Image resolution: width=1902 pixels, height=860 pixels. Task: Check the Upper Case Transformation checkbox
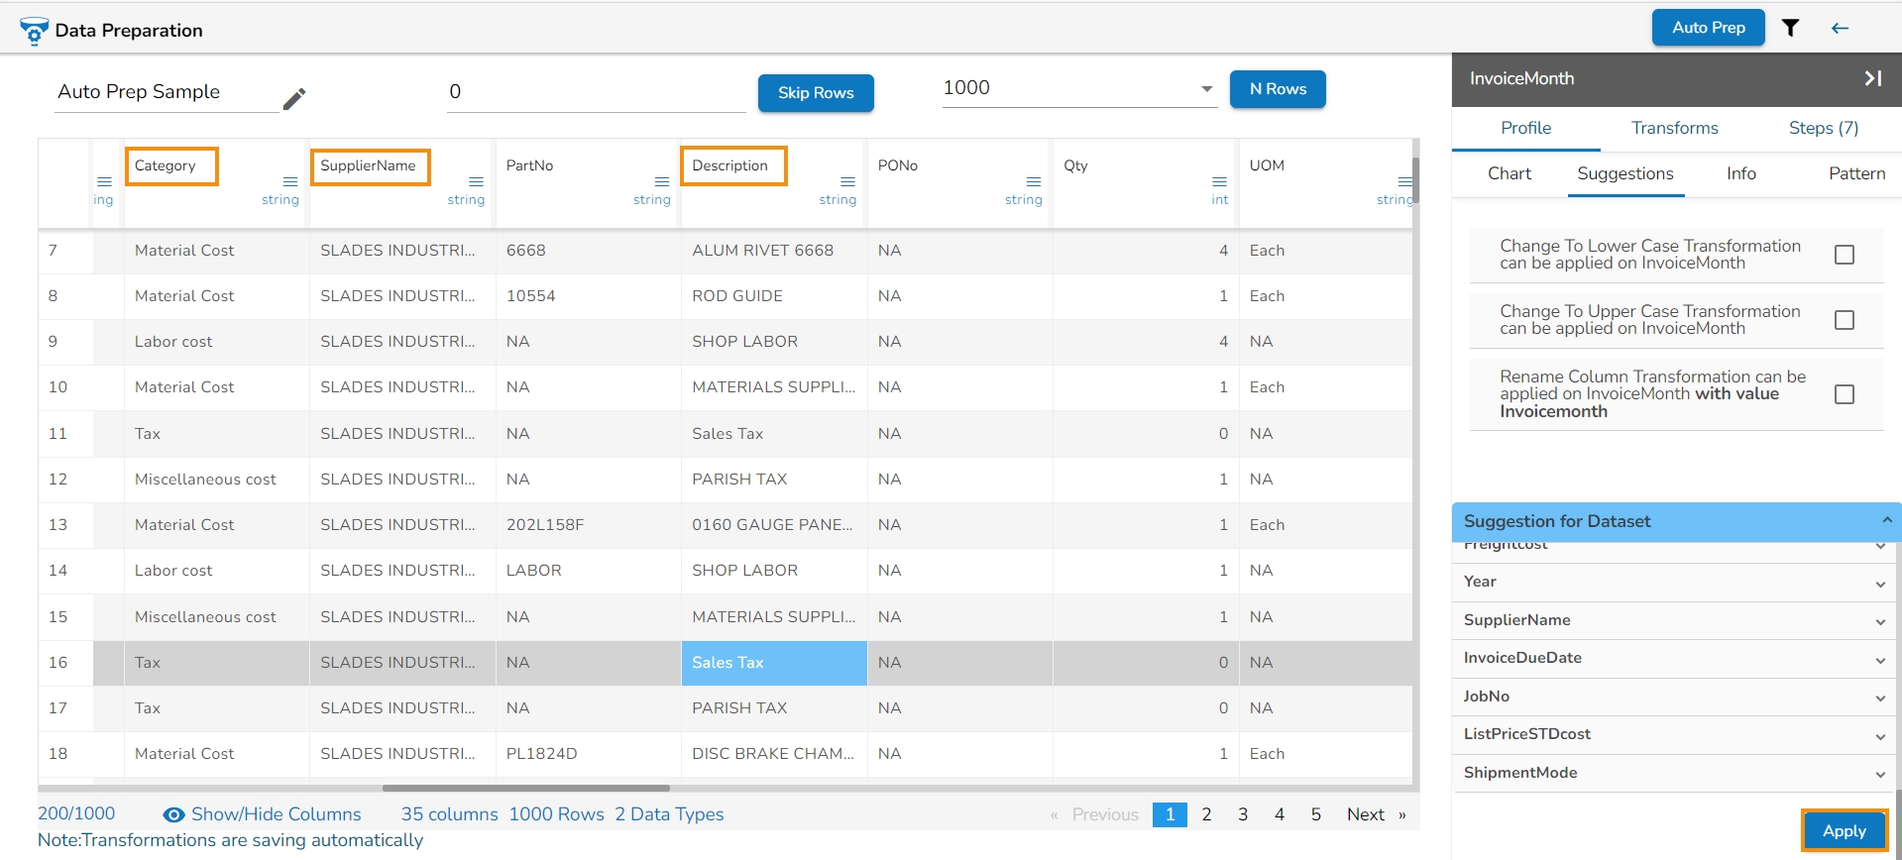(1844, 320)
